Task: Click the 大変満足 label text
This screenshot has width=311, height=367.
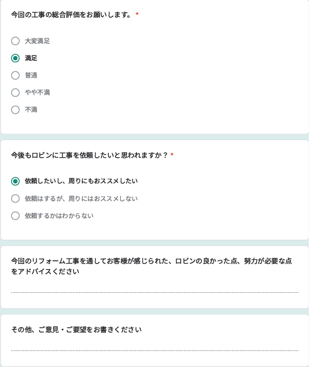Action: coord(38,41)
